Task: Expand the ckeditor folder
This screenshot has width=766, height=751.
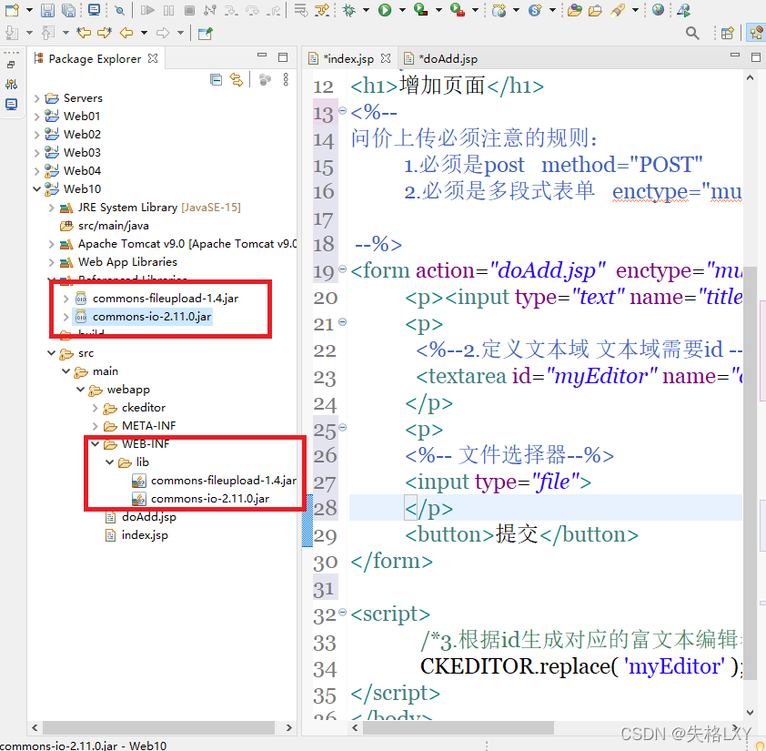Action: click(x=96, y=408)
